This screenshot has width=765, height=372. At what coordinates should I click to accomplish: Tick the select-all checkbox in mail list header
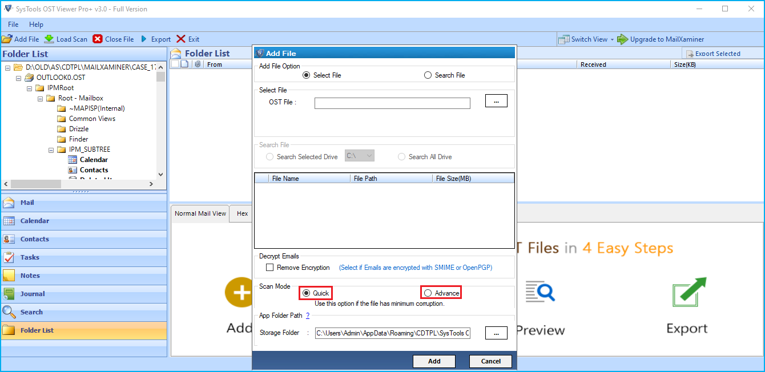[175, 64]
